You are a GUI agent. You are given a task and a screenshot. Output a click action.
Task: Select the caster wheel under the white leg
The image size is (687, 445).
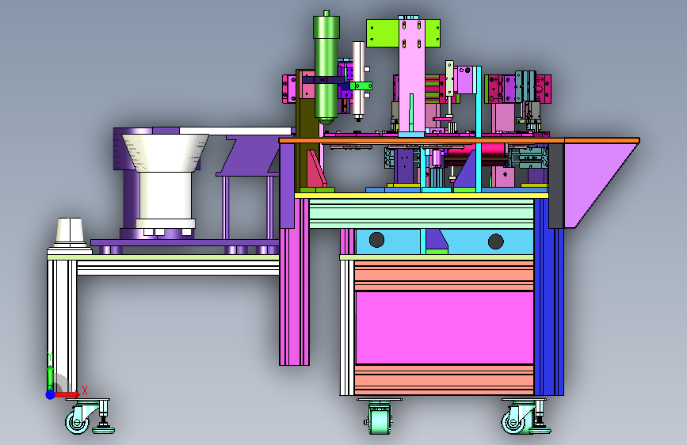coord(77,422)
